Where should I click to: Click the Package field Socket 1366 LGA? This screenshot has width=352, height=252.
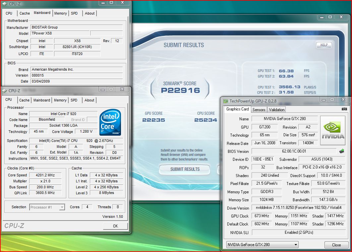(x=63, y=126)
